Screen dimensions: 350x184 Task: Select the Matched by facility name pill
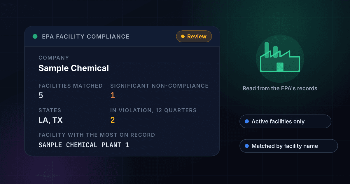(x=288, y=146)
